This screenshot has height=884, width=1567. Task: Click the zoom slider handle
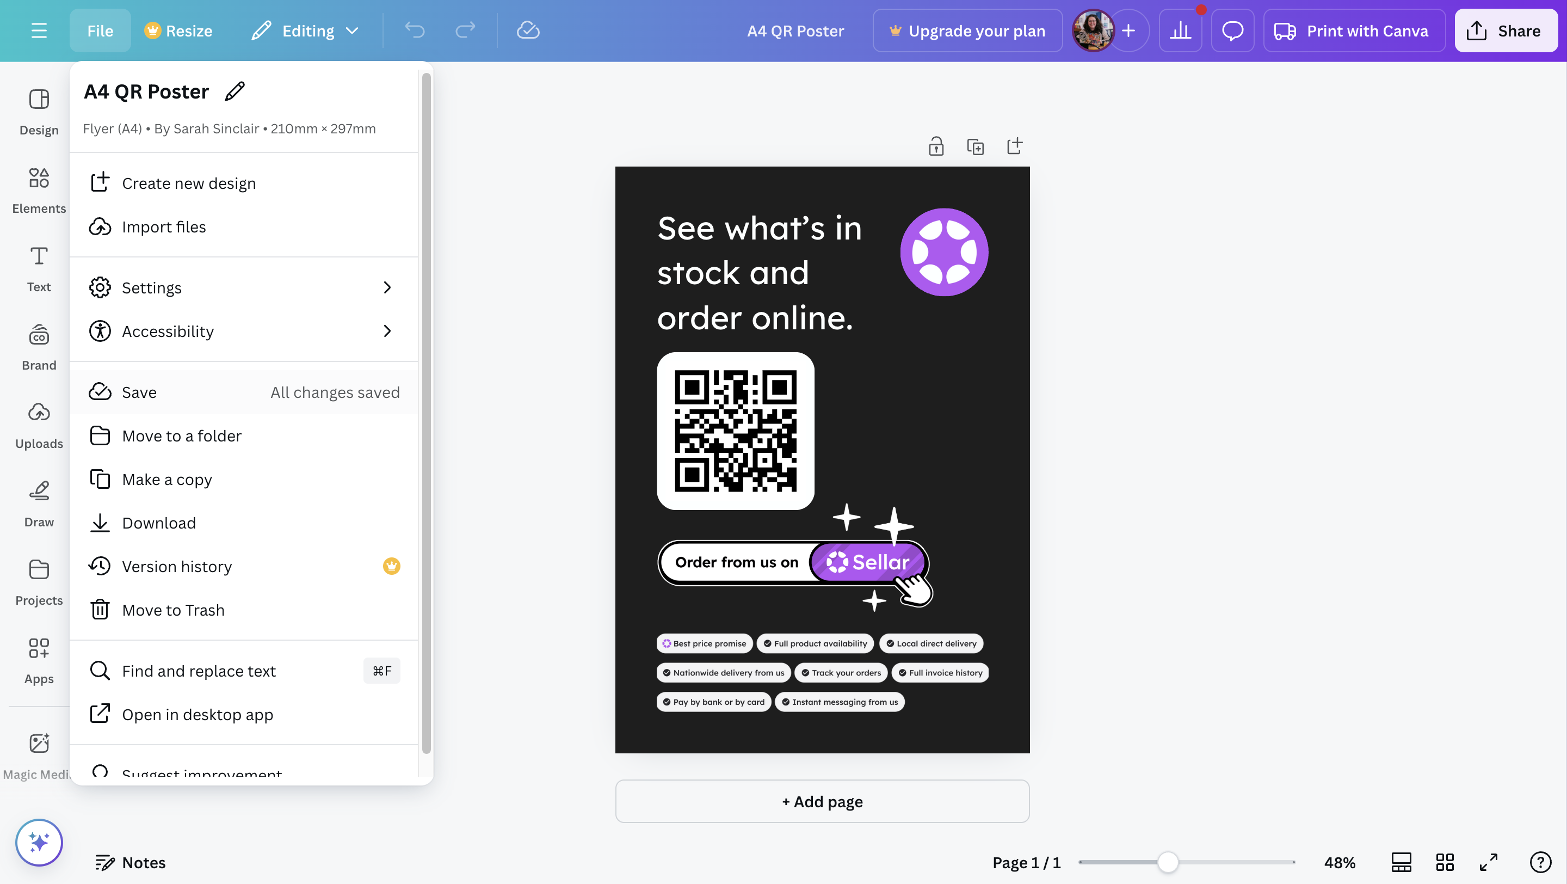point(1167,862)
